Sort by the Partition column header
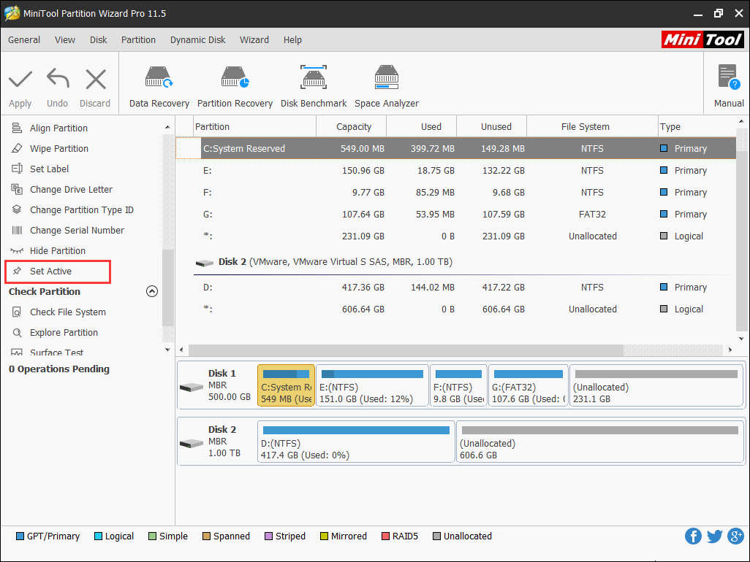 [255, 126]
